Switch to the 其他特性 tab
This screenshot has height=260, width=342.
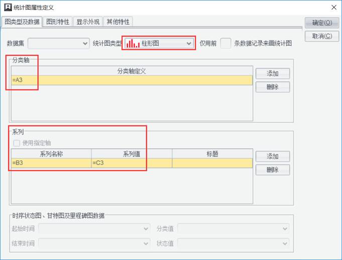[x=118, y=22]
